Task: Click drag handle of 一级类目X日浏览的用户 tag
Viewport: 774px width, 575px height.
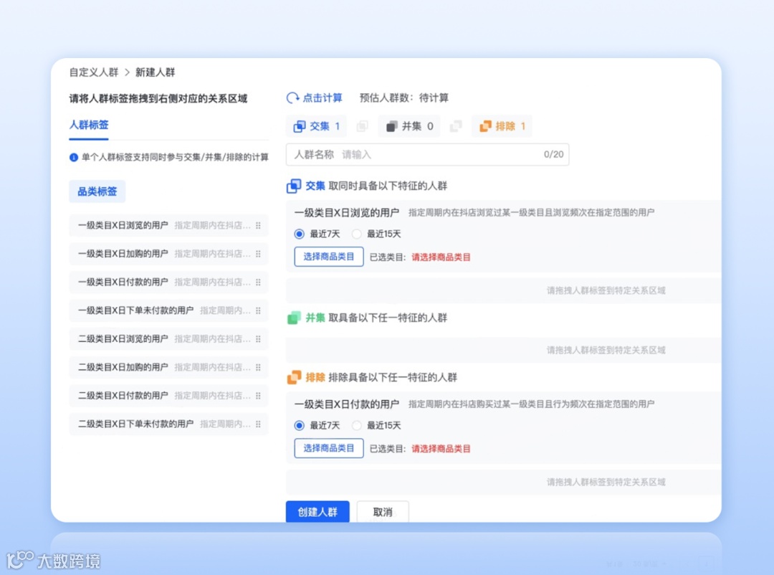Action: 258,226
